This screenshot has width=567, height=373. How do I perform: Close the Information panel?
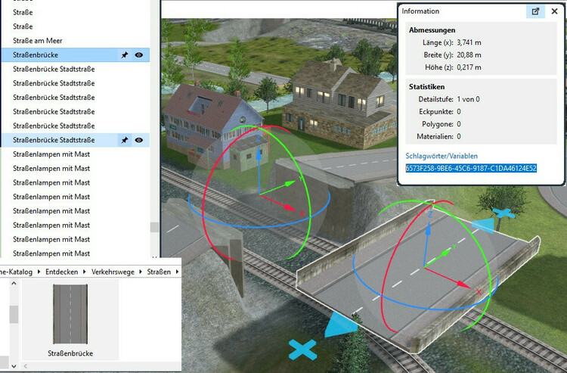click(554, 11)
